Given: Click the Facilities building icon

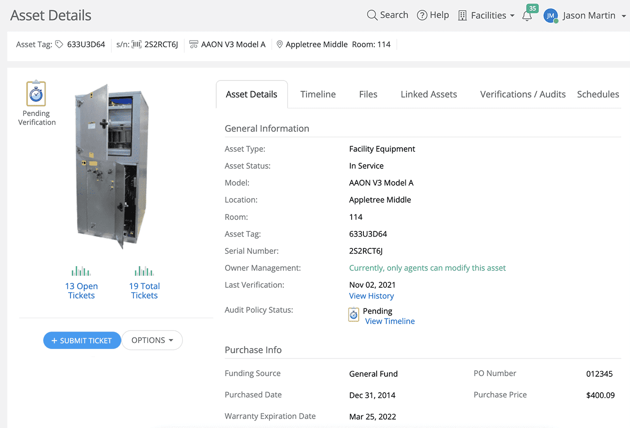Looking at the screenshot, I should click(463, 15).
